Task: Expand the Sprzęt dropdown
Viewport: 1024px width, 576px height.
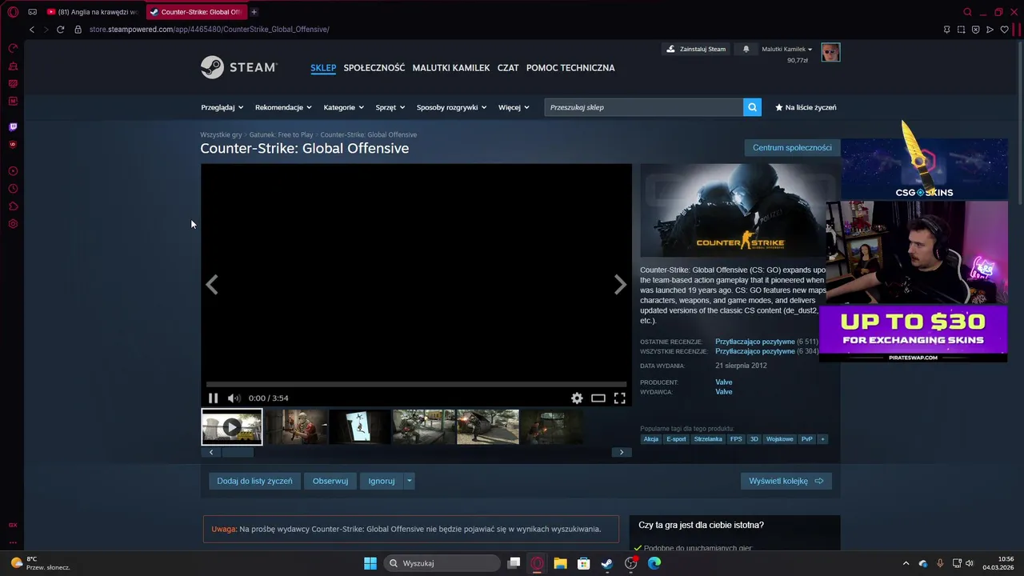Action: pyautogui.click(x=390, y=107)
